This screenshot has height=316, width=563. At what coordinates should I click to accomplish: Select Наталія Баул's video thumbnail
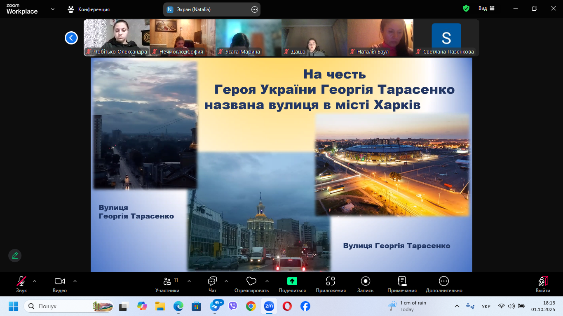click(380, 37)
